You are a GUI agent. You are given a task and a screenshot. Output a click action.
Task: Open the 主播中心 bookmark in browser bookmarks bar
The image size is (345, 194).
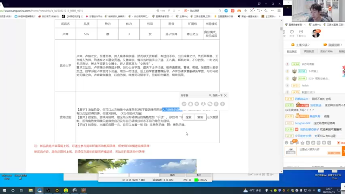coord(182,16)
